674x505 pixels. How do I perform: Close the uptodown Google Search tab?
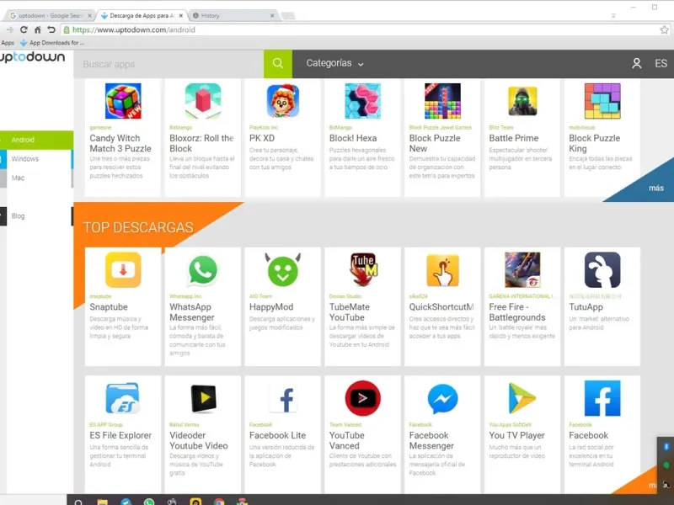coord(89,15)
